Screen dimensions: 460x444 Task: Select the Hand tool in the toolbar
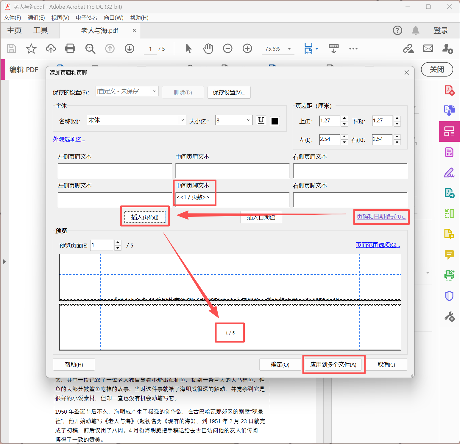point(208,49)
